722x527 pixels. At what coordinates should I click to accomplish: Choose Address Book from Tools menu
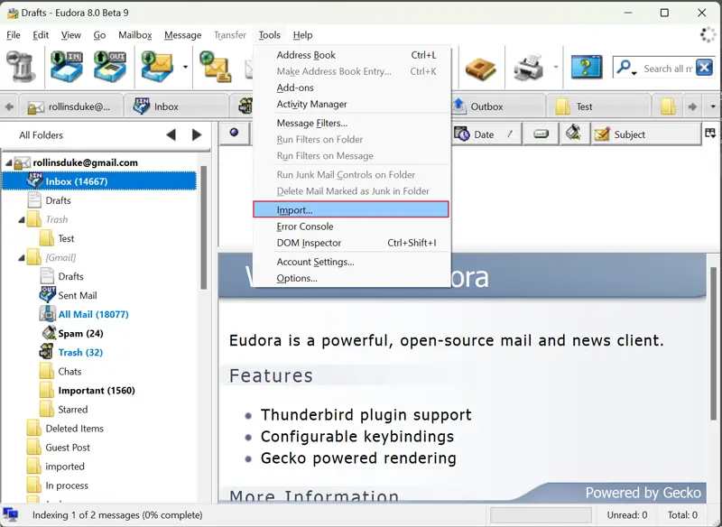pyautogui.click(x=351, y=55)
